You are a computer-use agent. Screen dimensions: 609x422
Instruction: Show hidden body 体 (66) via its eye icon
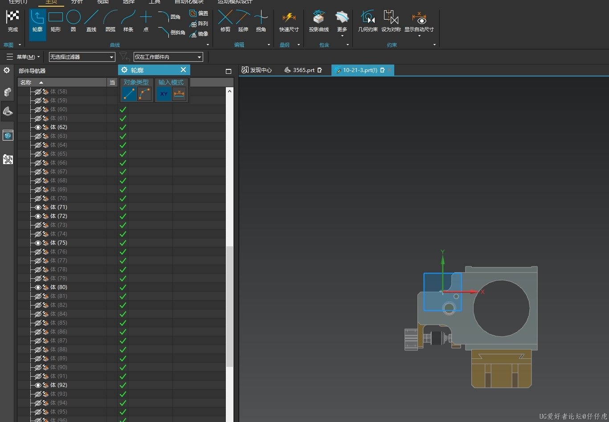(x=38, y=163)
